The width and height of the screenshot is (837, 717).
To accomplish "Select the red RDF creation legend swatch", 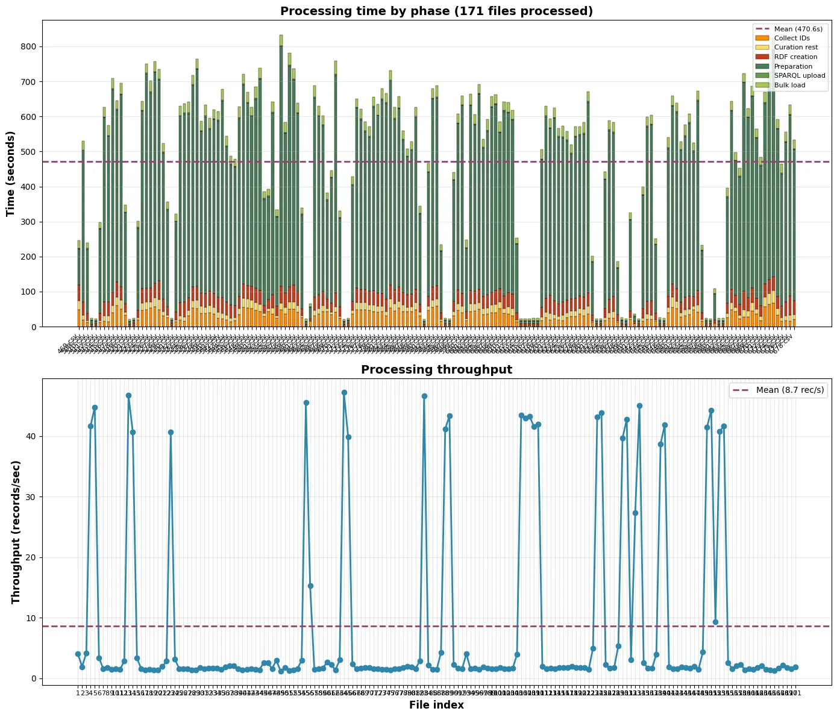I will click(x=762, y=57).
